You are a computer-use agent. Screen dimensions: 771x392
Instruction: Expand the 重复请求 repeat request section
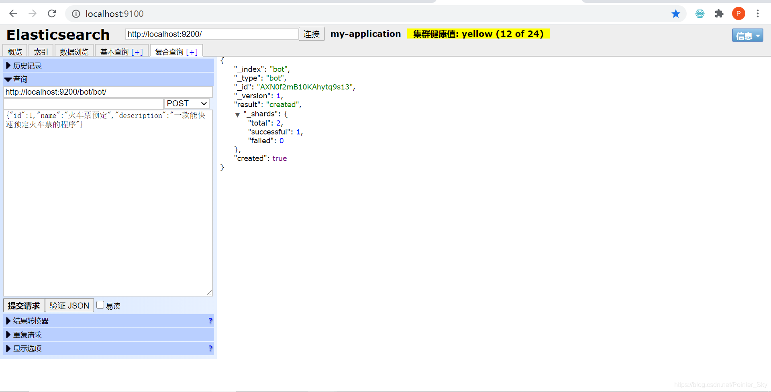tap(108, 335)
